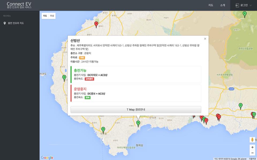Screen dimensions: 257x160
Task: Open T Map 경로안내 route guidance
Action: tap(136, 109)
